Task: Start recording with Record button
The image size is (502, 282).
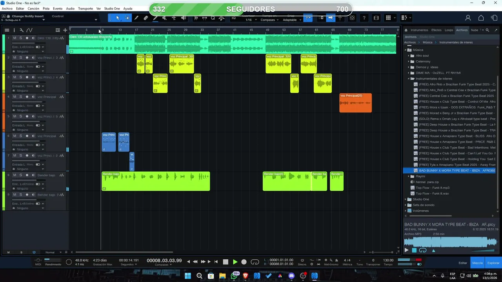Action: pos(244,262)
